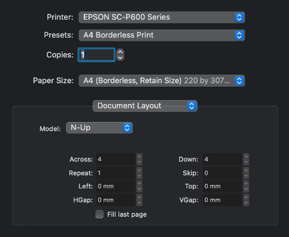
Task: Open the Printer dropdown EPSON SC-P600 Series
Action: (x=162, y=17)
